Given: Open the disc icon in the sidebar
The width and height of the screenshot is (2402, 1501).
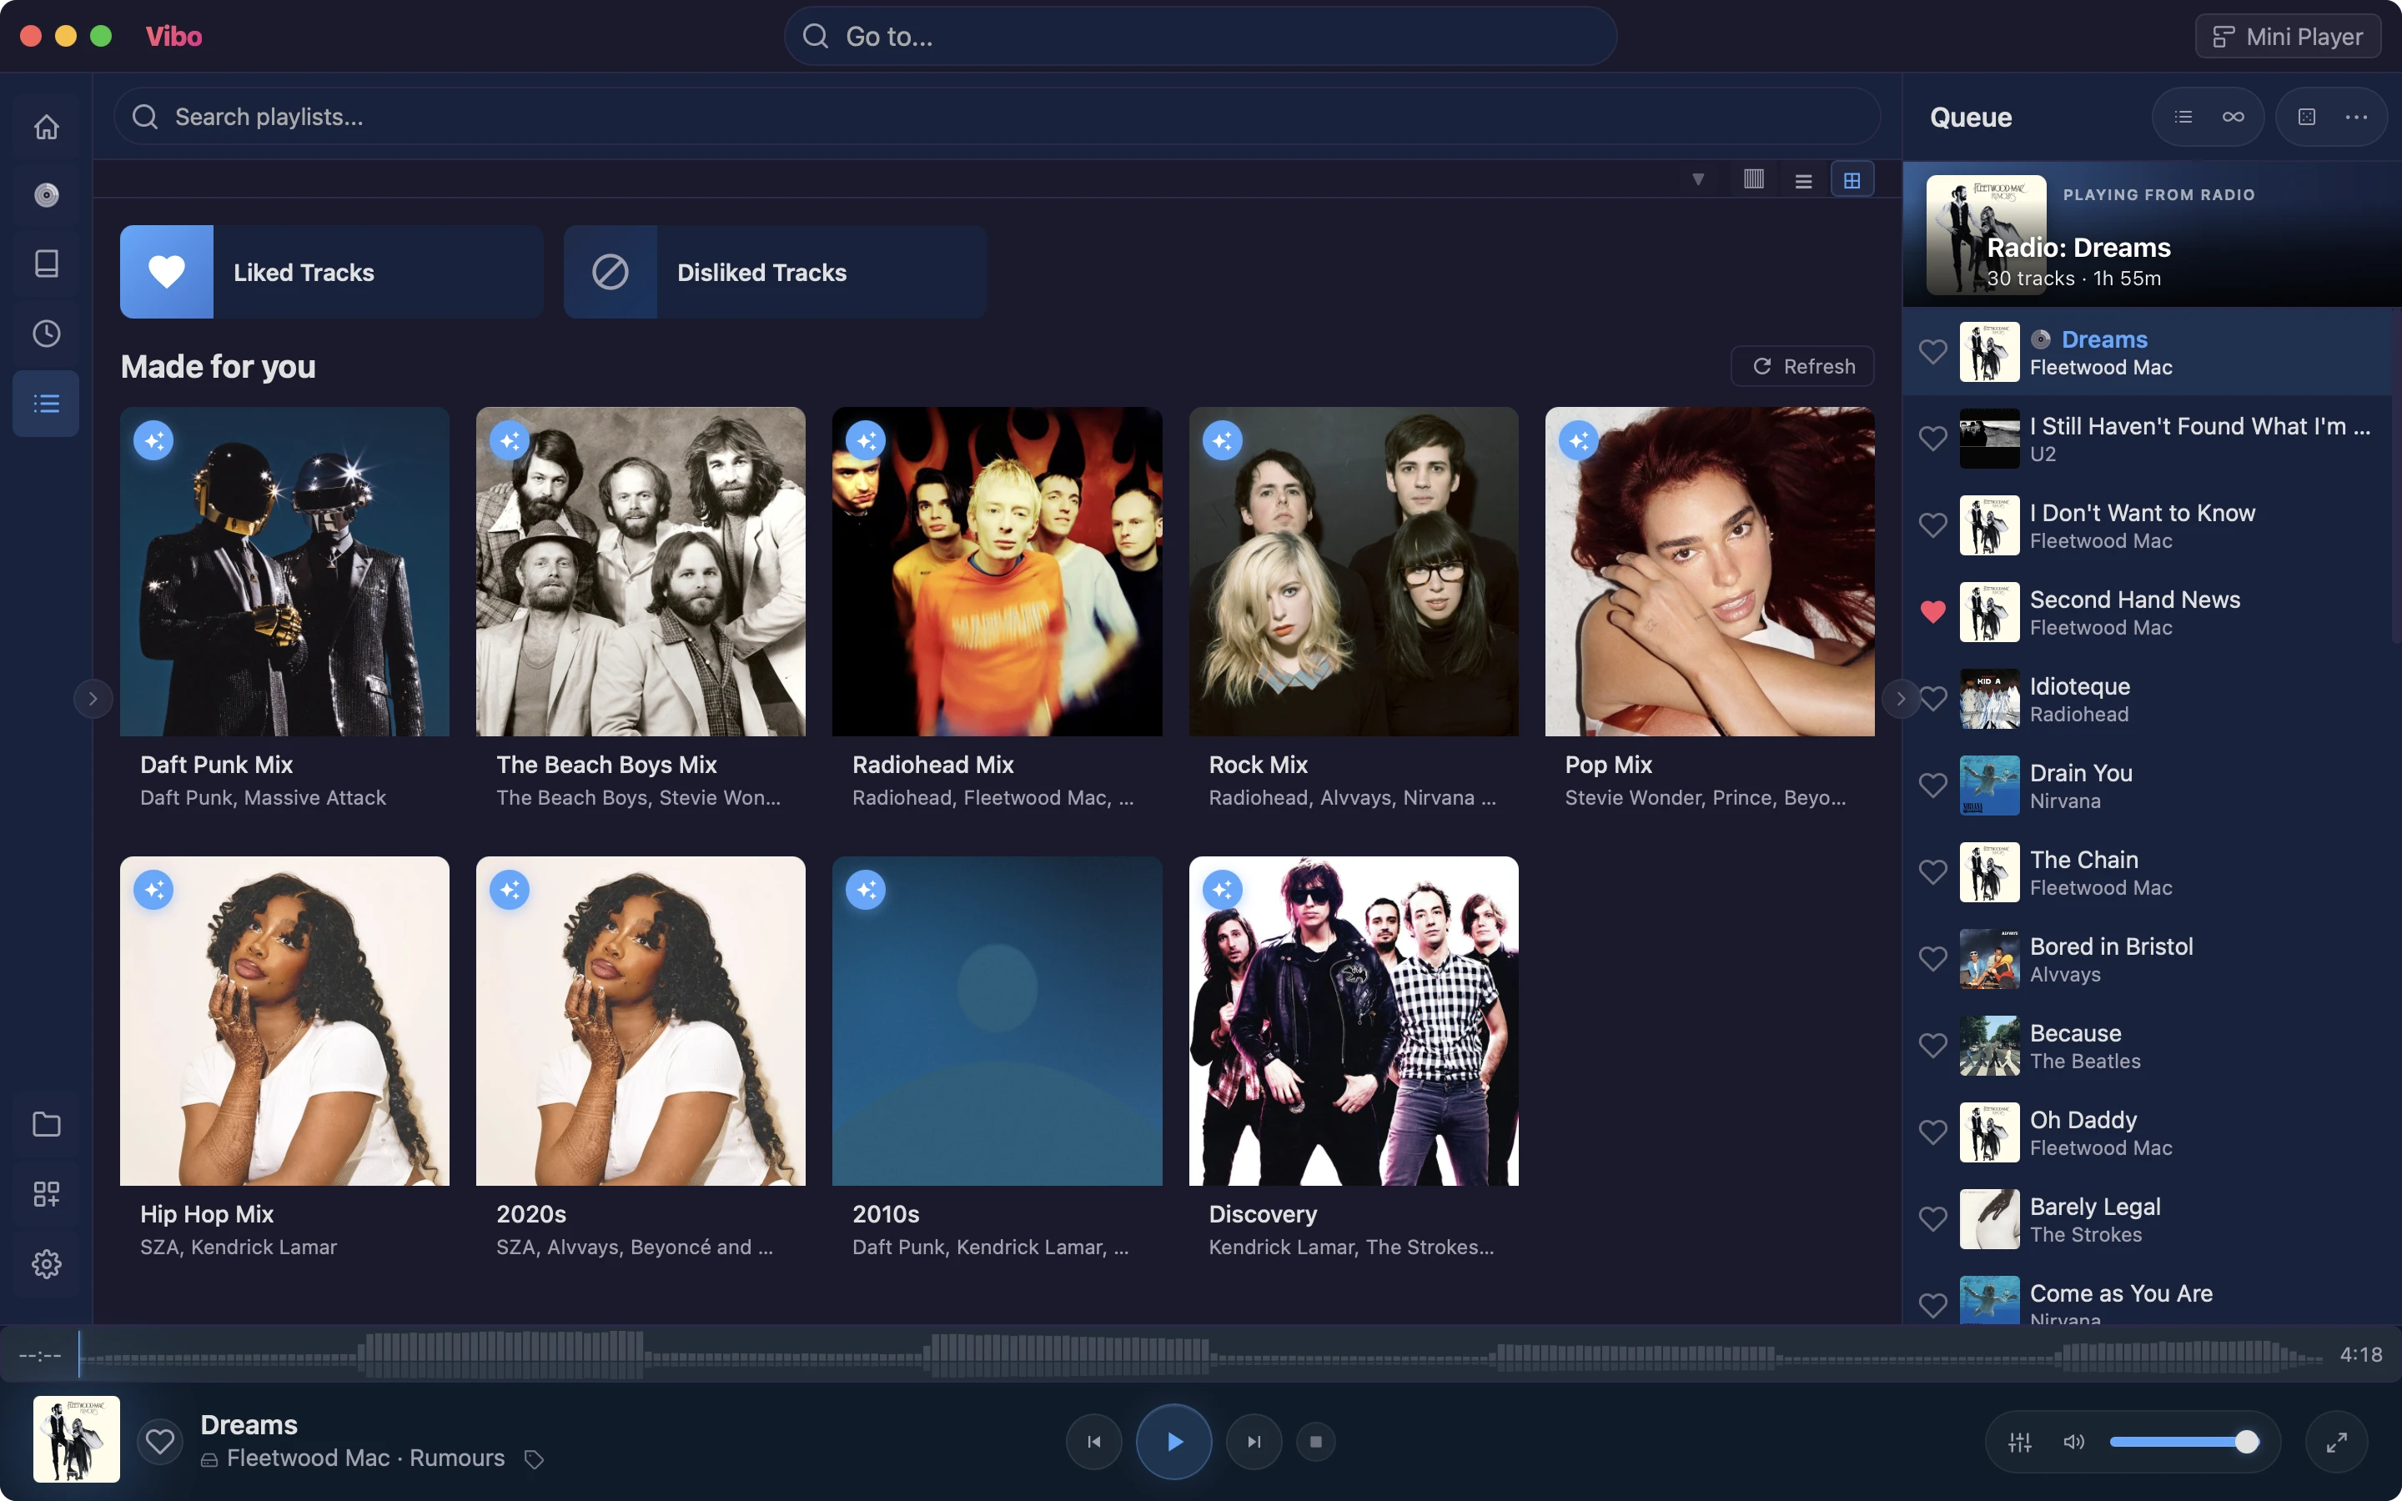Looking at the screenshot, I should (47, 194).
